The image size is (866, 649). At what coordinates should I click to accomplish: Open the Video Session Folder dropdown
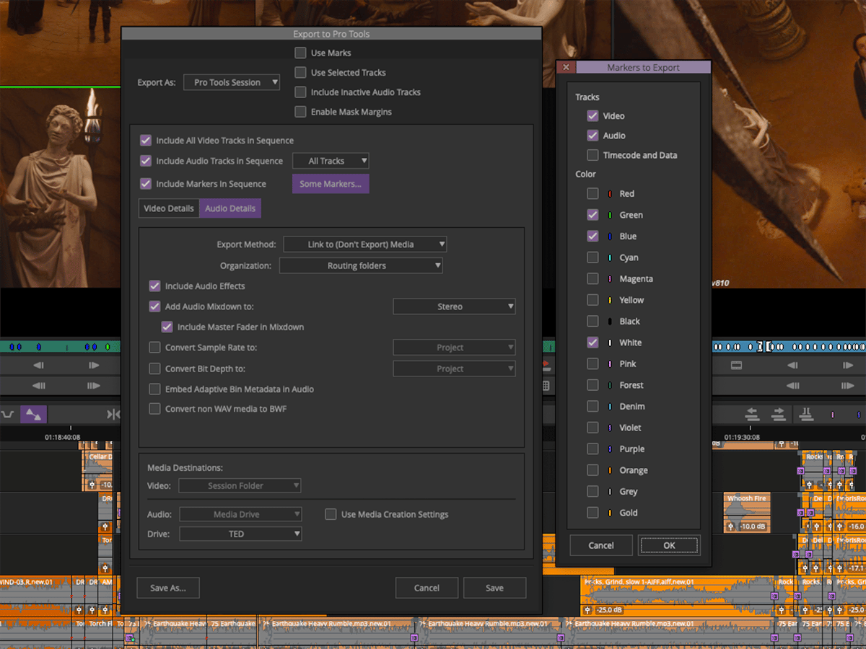(x=240, y=485)
